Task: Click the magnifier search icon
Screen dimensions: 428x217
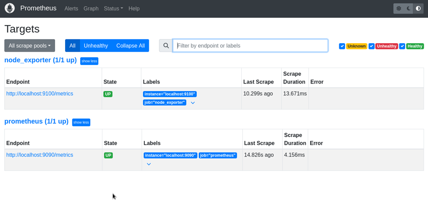Action: (x=166, y=45)
